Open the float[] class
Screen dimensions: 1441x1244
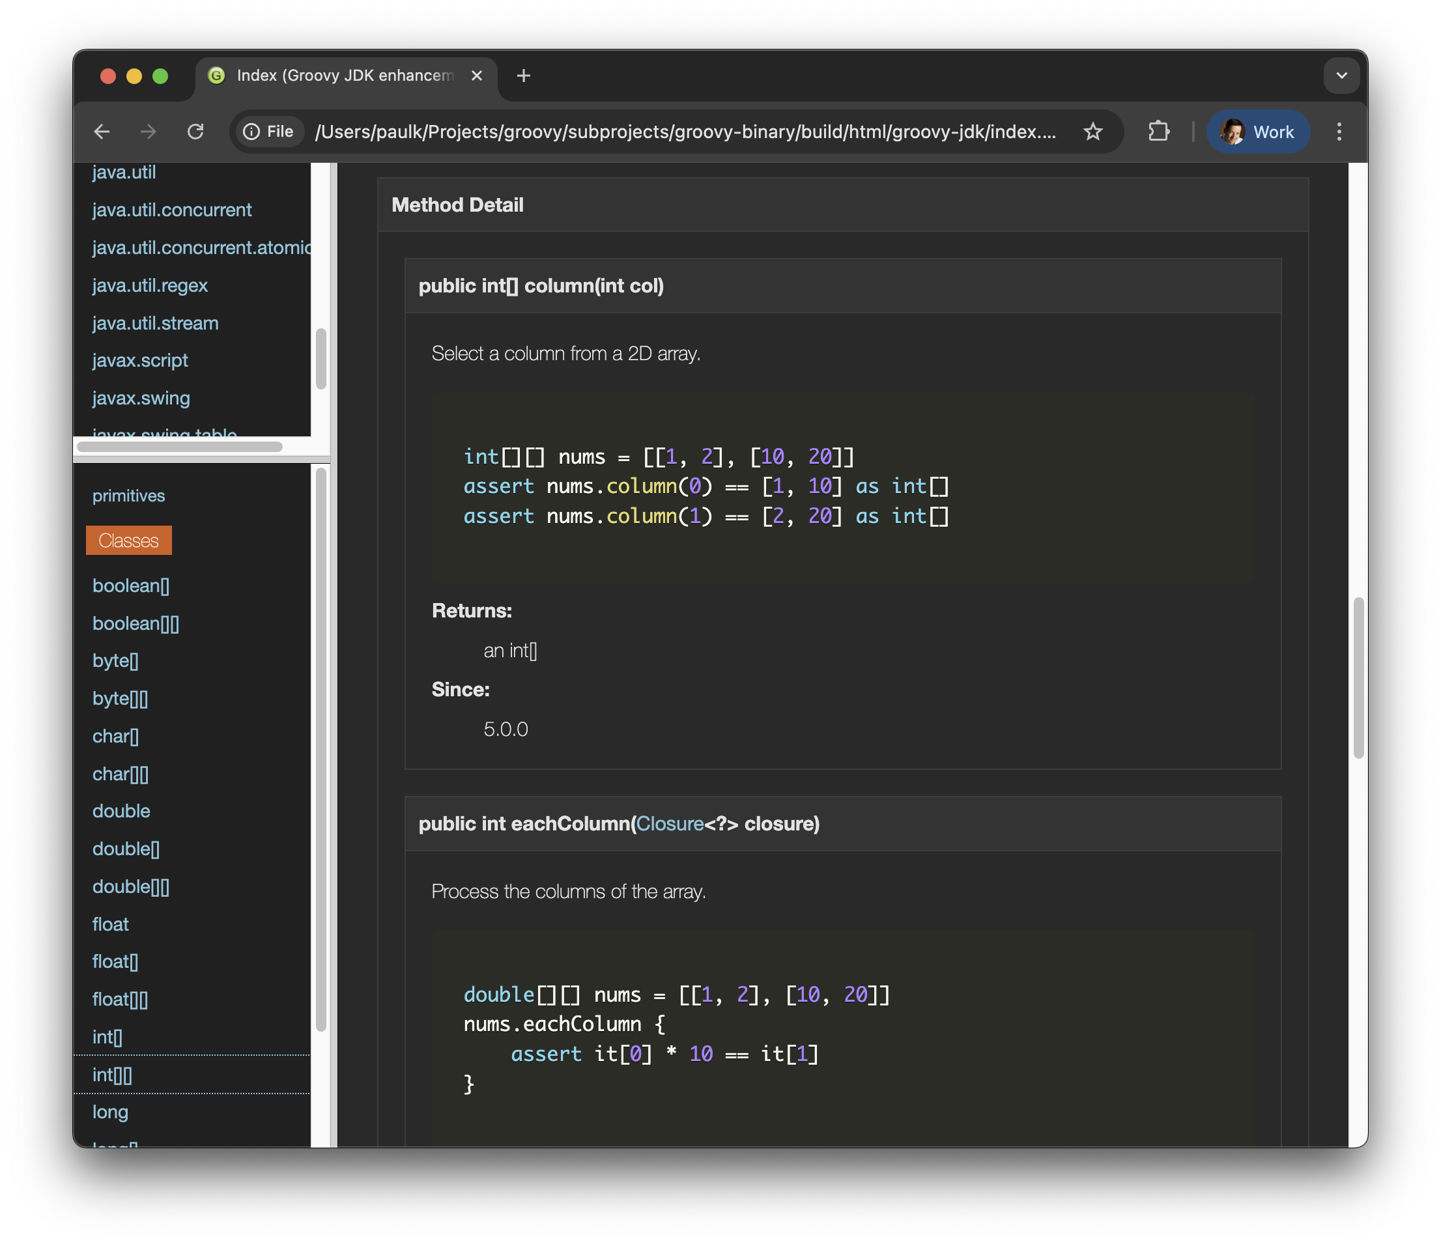click(115, 962)
